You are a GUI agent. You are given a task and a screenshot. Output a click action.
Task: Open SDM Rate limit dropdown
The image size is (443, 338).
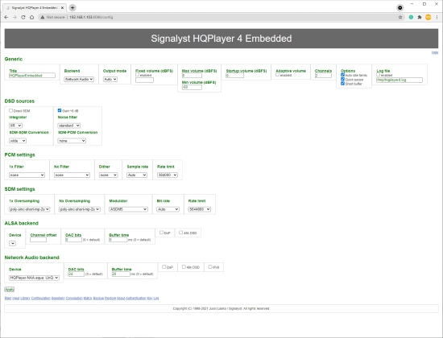point(200,209)
